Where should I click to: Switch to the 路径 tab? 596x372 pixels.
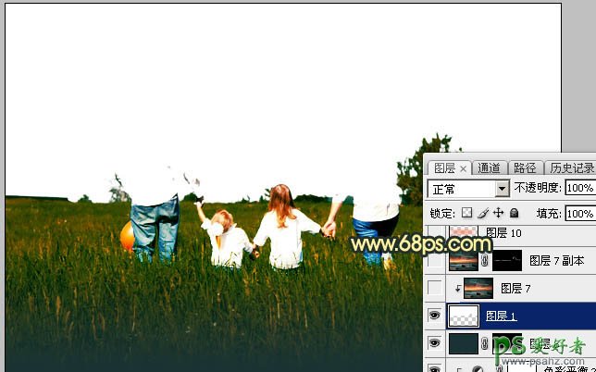point(525,167)
